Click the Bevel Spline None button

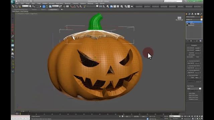(x=198, y=57)
